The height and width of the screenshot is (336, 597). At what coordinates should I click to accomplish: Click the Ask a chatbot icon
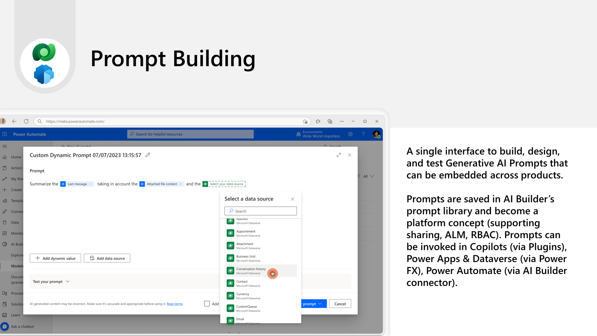click(x=4, y=326)
